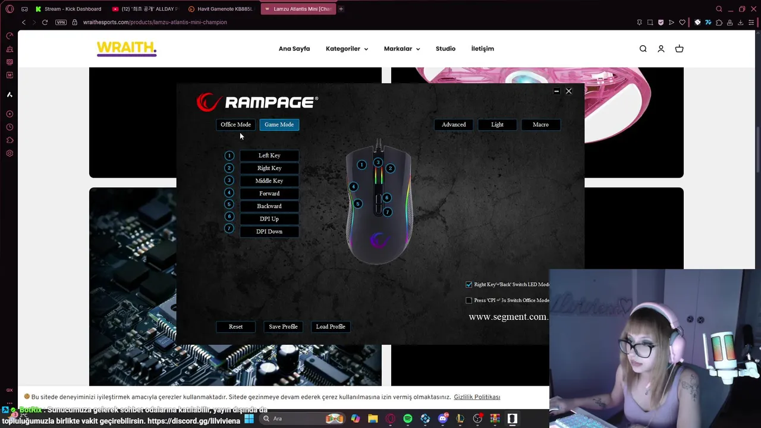Go to Ana Sayfa in navigation
The width and height of the screenshot is (761, 428).
click(294, 49)
